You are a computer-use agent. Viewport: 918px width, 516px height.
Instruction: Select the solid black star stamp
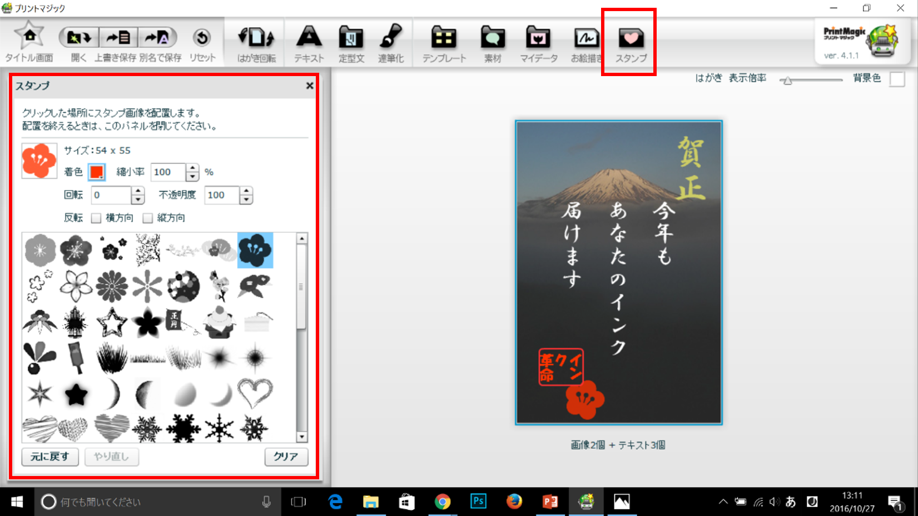[76, 394]
